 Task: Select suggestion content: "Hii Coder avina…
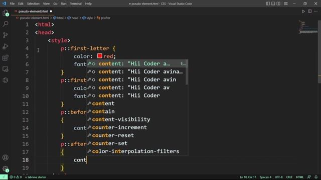point(137,71)
